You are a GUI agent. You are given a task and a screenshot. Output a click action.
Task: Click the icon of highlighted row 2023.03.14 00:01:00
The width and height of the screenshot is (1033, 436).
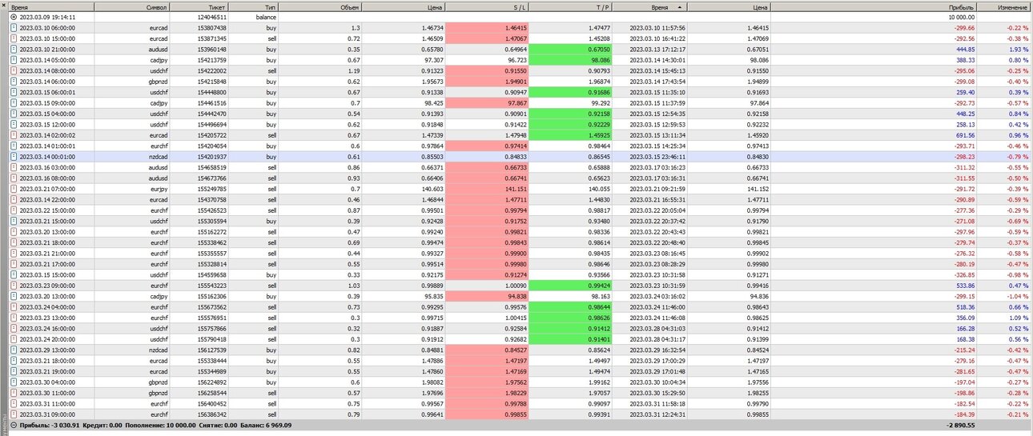(14, 157)
